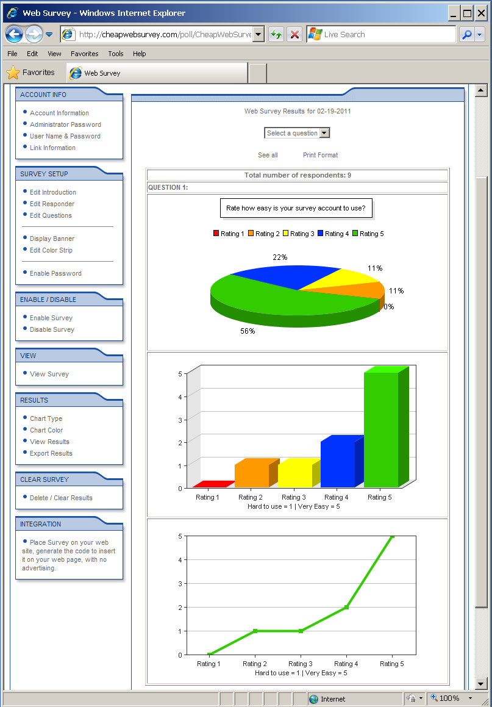Click the Live Search magnifier button
The image size is (492, 707).
[466, 35]
